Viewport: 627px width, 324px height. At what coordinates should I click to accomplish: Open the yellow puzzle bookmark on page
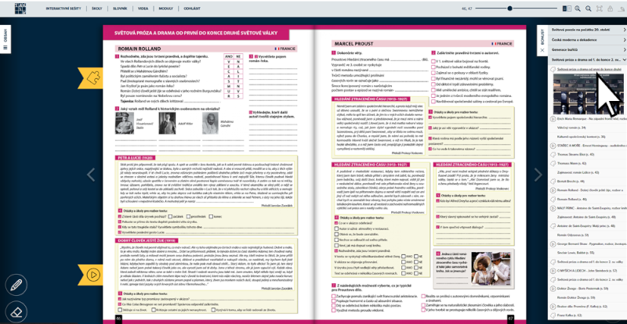point(91,78)
